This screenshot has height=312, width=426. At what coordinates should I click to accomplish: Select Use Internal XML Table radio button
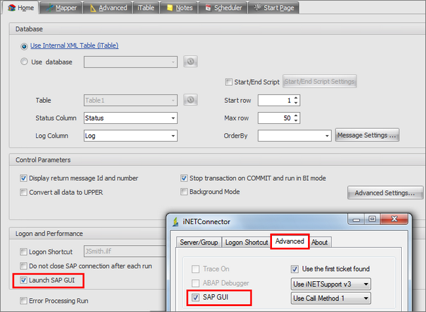click(24, 47)
